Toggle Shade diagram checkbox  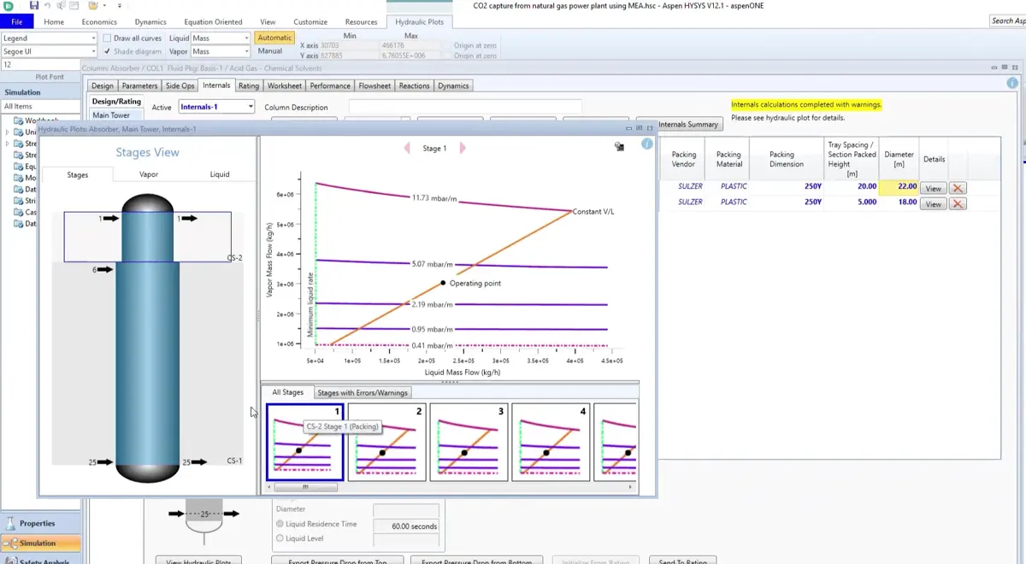coord(107,51)
